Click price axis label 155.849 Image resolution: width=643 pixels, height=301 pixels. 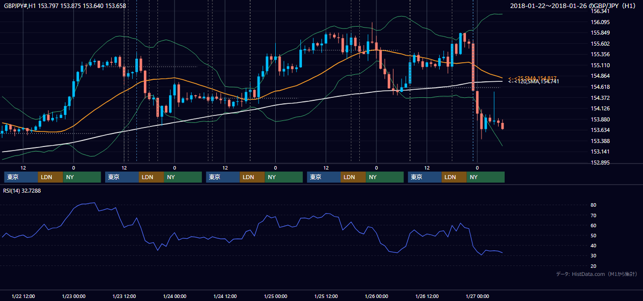coord(600,33)
